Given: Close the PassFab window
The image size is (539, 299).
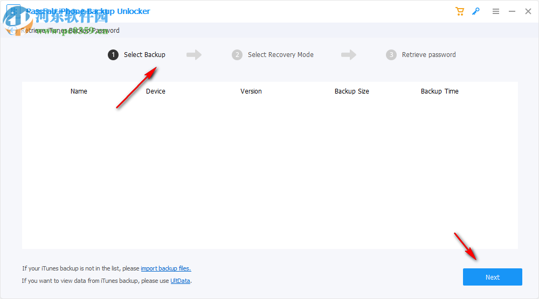Looking at the screenshot, I should tap(528, 11).
